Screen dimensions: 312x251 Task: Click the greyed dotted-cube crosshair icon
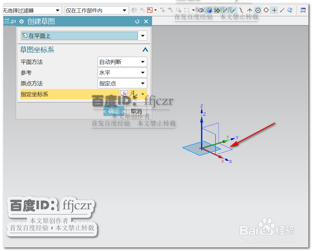pos(179,10)
